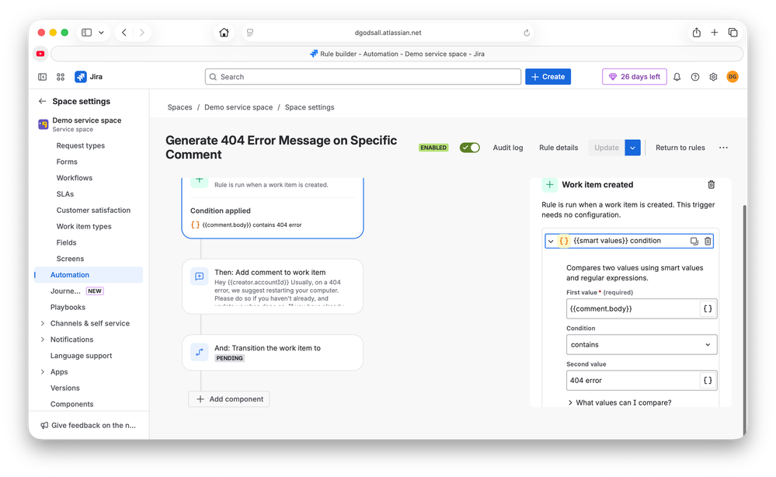776x477 pixels.
Task: Collapse the smart values condition chevron
Action: click(x=551, y=241)
